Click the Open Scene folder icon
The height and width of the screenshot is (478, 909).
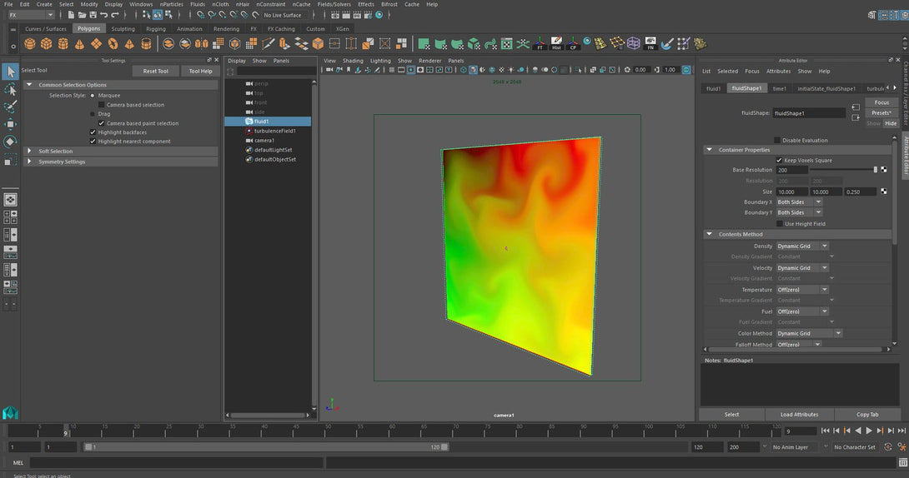[82, 15]
